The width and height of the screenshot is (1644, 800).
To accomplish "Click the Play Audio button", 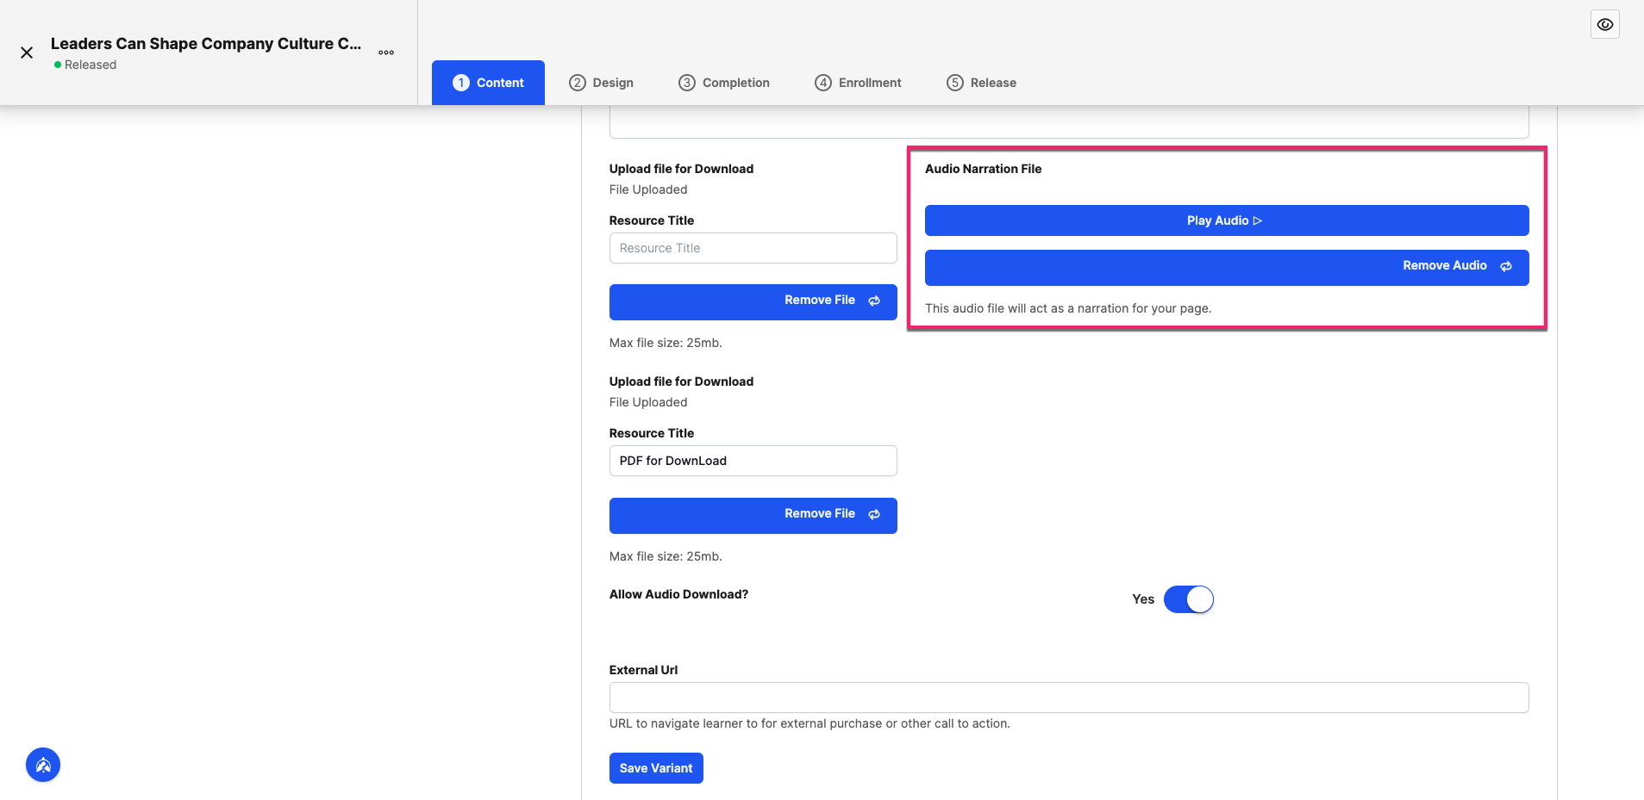I will coord(1227,220).
